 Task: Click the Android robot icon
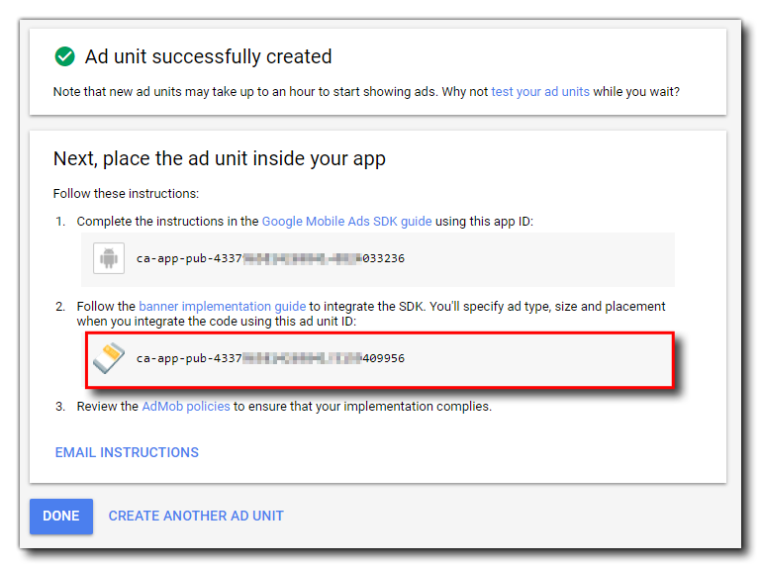pyautogui.click(x=107, y=258)
